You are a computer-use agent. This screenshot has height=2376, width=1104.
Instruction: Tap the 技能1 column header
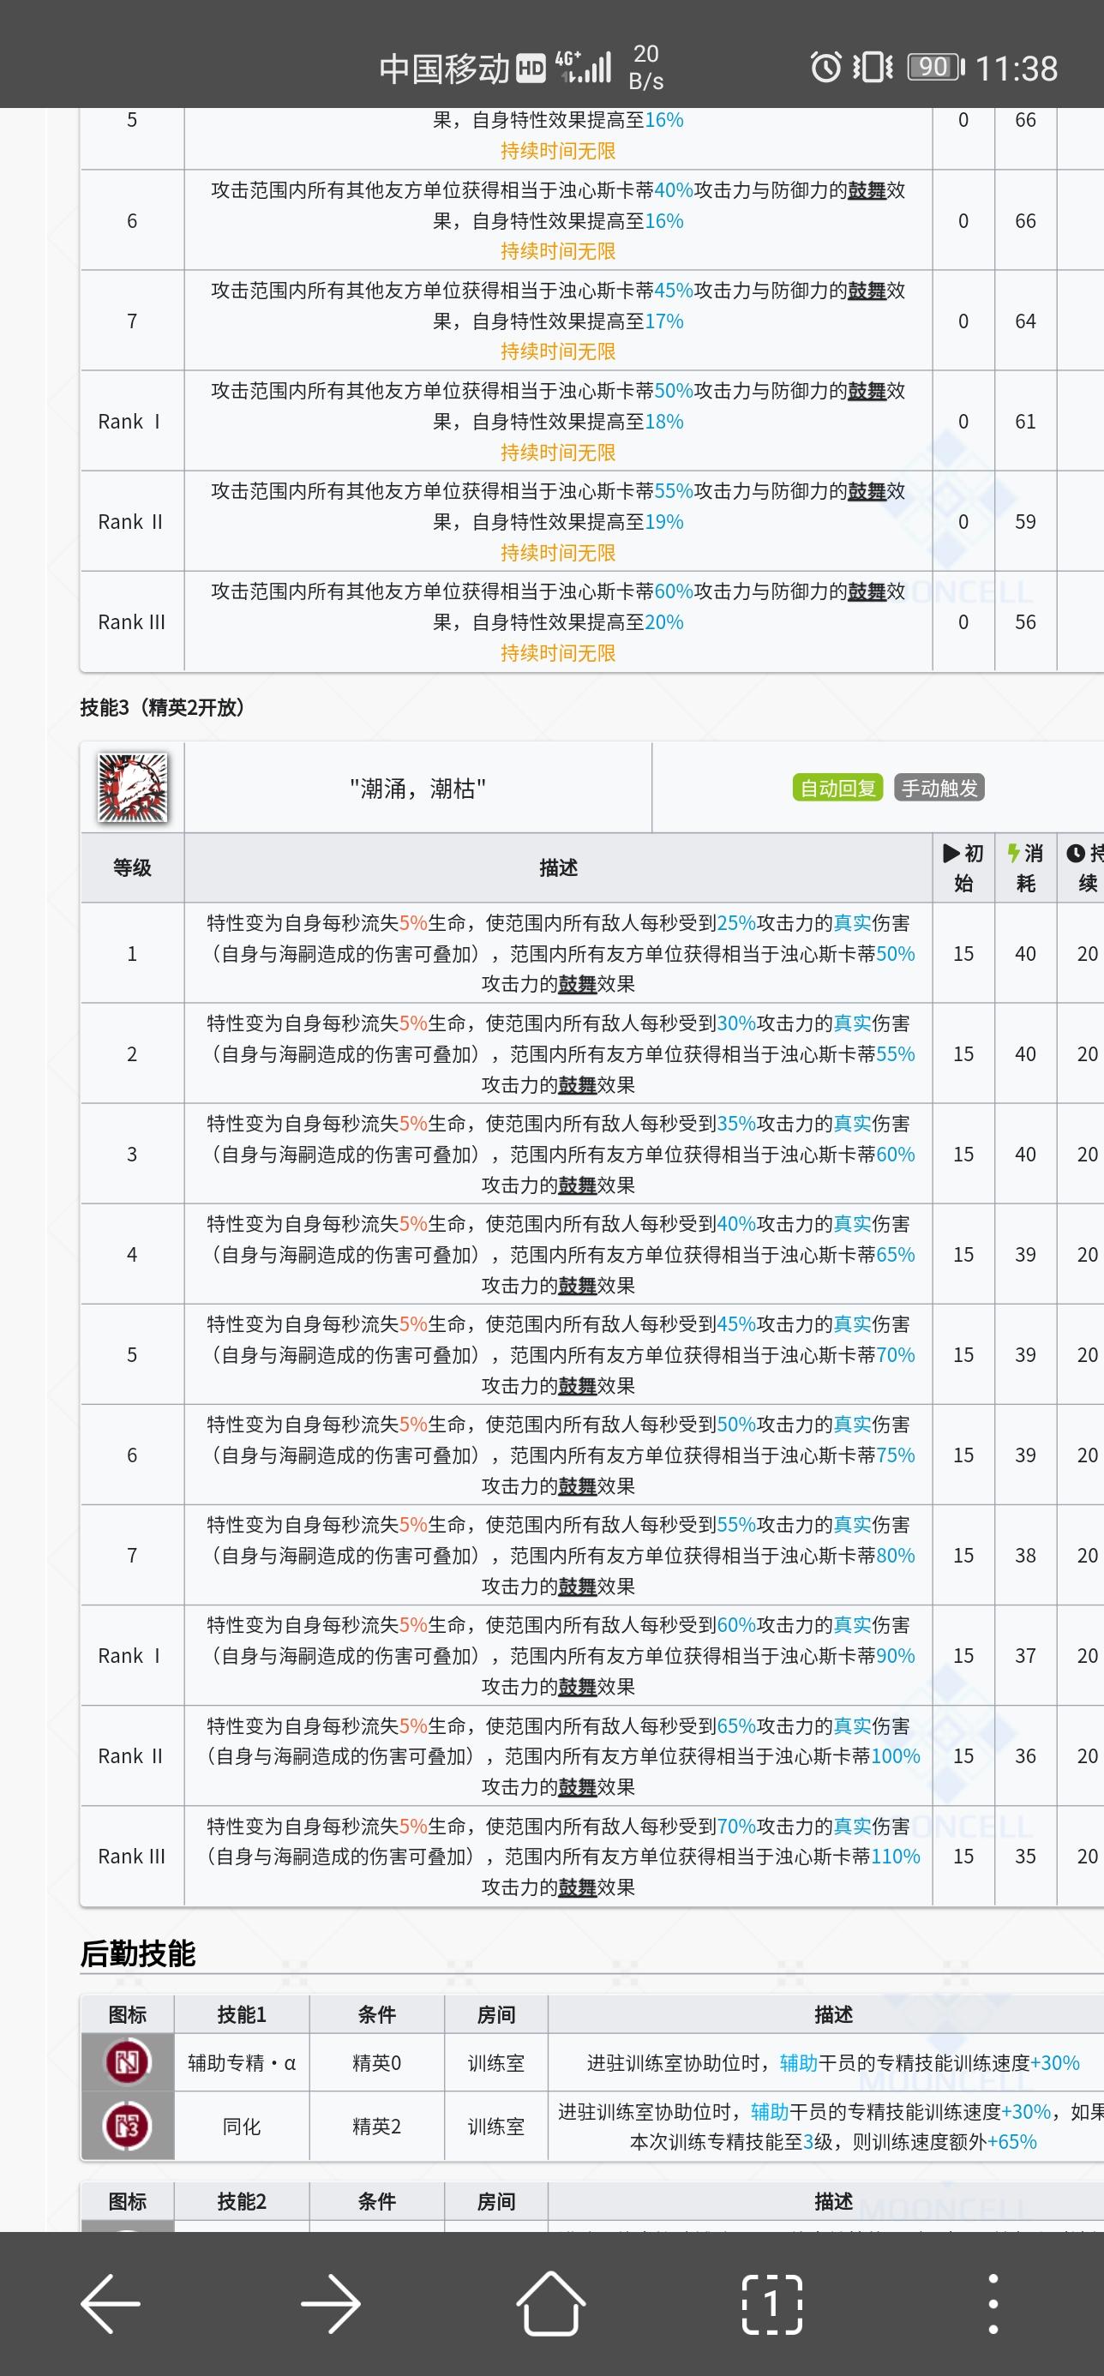tap(242, 2015)
